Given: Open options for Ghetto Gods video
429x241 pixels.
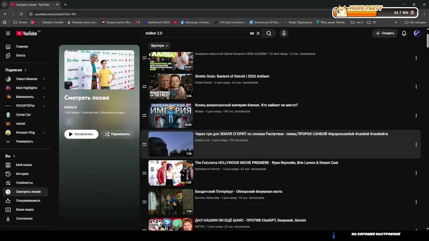Looking at the screenshot, I should coord(416,87).
